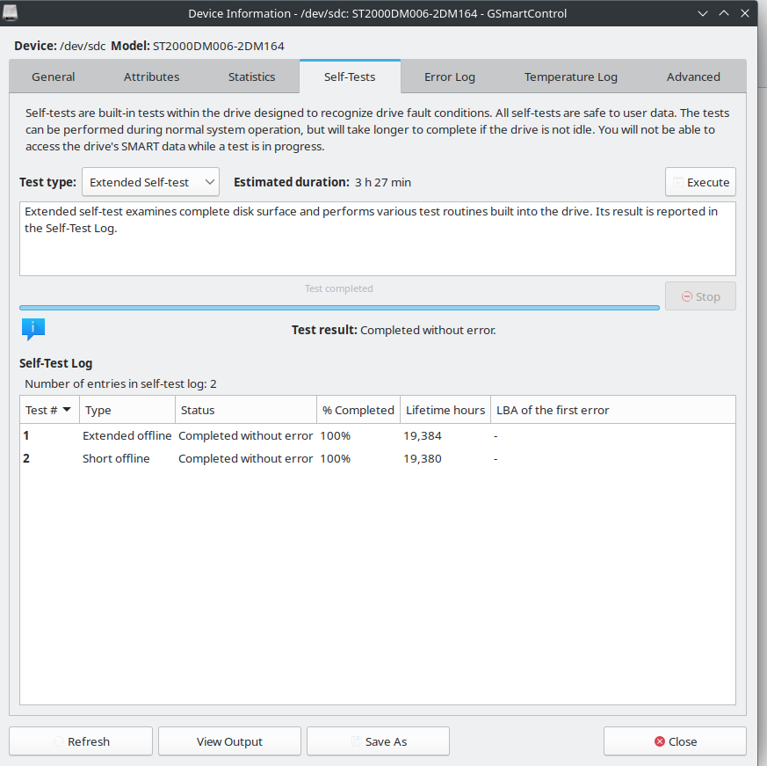This screenshot has width=767, height=766.
Task: Select the Self-Tests tab
Action: coord(350,77)
